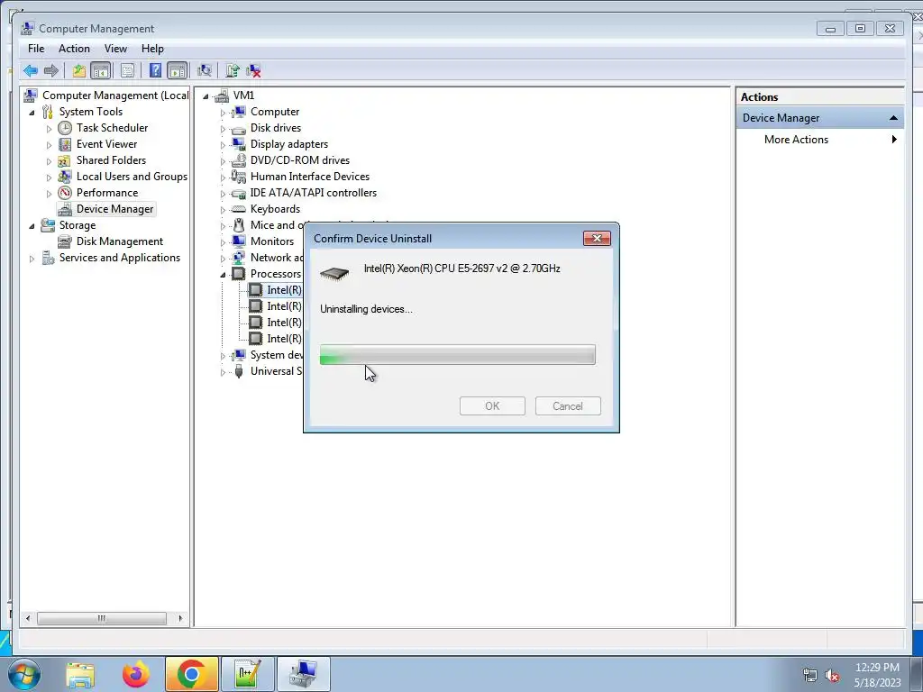This screenshot has height=692, width=923.
Task: Open the File menu
Action: [x=36, y=49]
